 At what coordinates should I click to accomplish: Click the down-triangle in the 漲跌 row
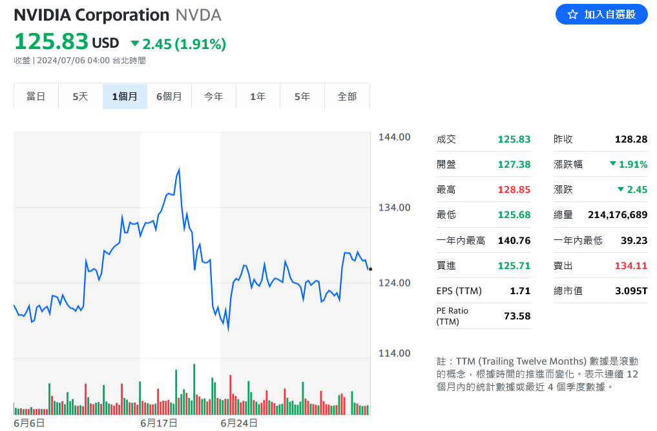point(620,190)
